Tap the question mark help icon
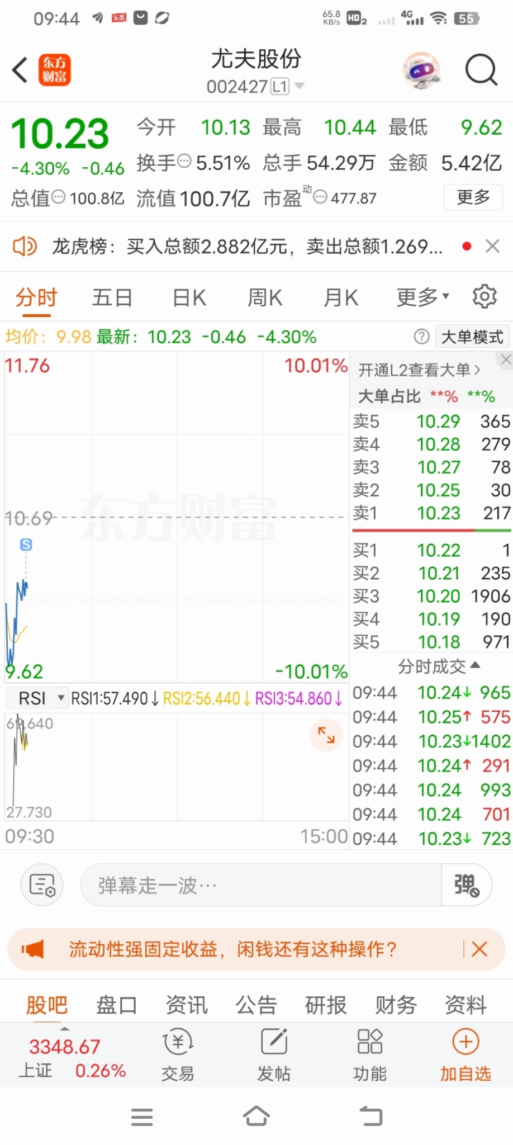Screen dimensions: 513x1145 [421, 337]
